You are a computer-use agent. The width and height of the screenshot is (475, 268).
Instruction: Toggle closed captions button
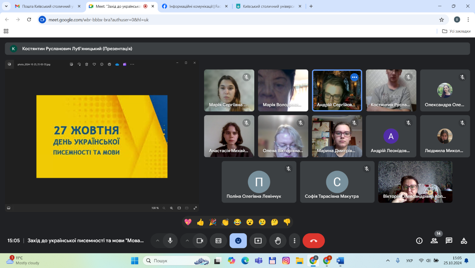click(218, 241)
